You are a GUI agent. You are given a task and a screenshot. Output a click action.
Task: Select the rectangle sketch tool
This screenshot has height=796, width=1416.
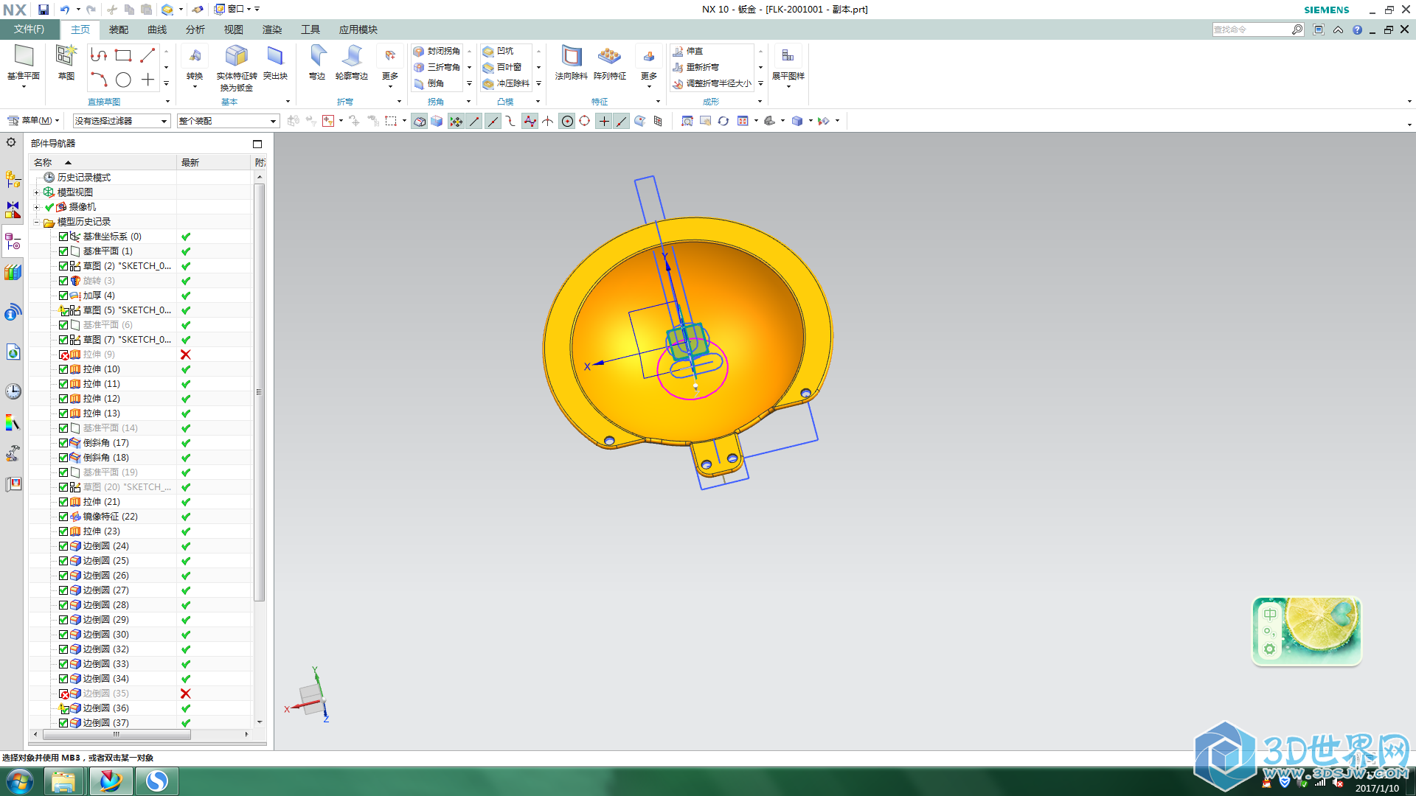[123, 55]
